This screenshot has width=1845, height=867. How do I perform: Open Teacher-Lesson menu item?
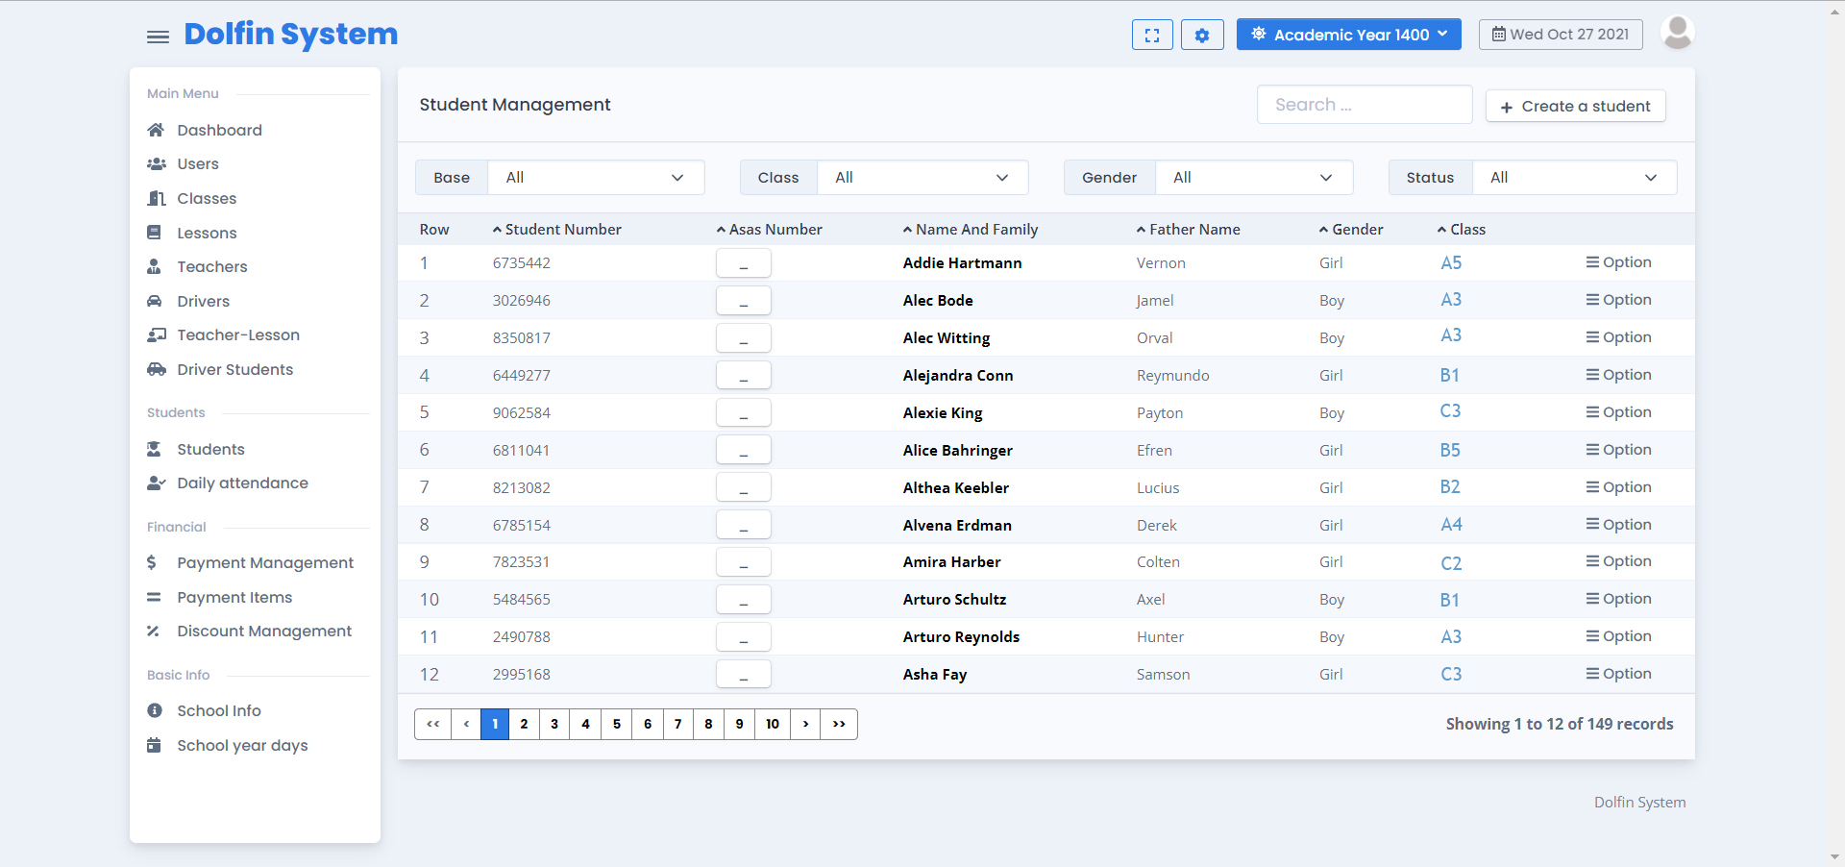click(x=238, y=334)
